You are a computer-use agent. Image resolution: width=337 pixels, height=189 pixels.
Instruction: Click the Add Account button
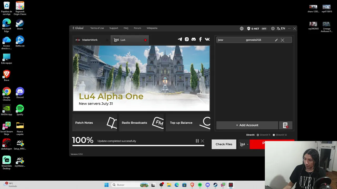click(247, 125)
